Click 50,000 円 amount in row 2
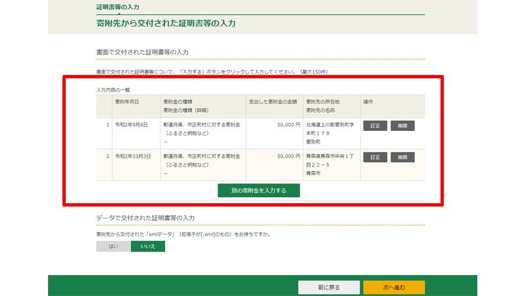526x296 pixels. [289, 157]
